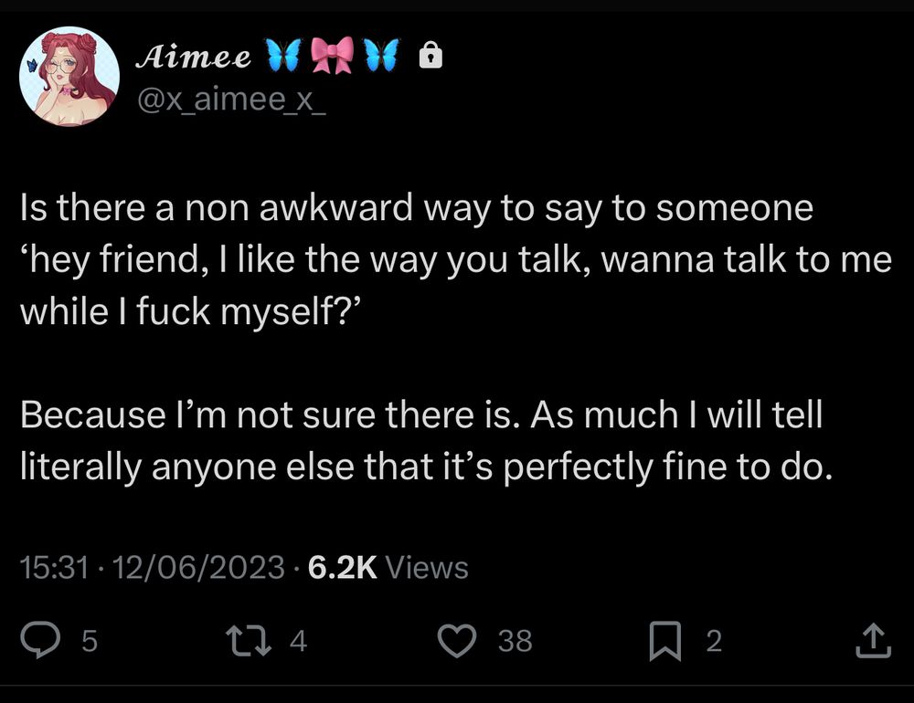914x703 pixels.
Task: Click the reply count 5
Action: click(x=89, y=642)
